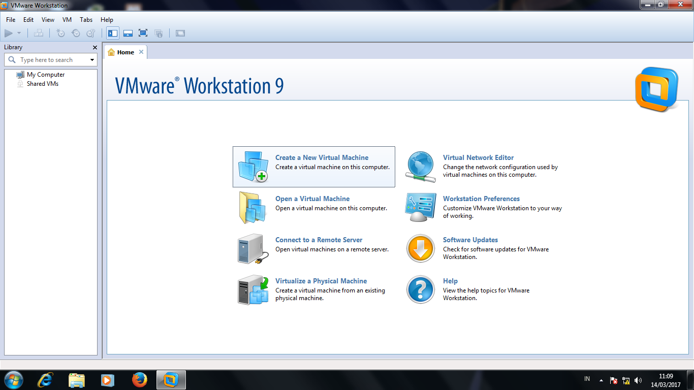Click the "Workstation Preferences" title link
Image resolution: width=694 pixels, height=390 pixels.
[x=482, y=199]
